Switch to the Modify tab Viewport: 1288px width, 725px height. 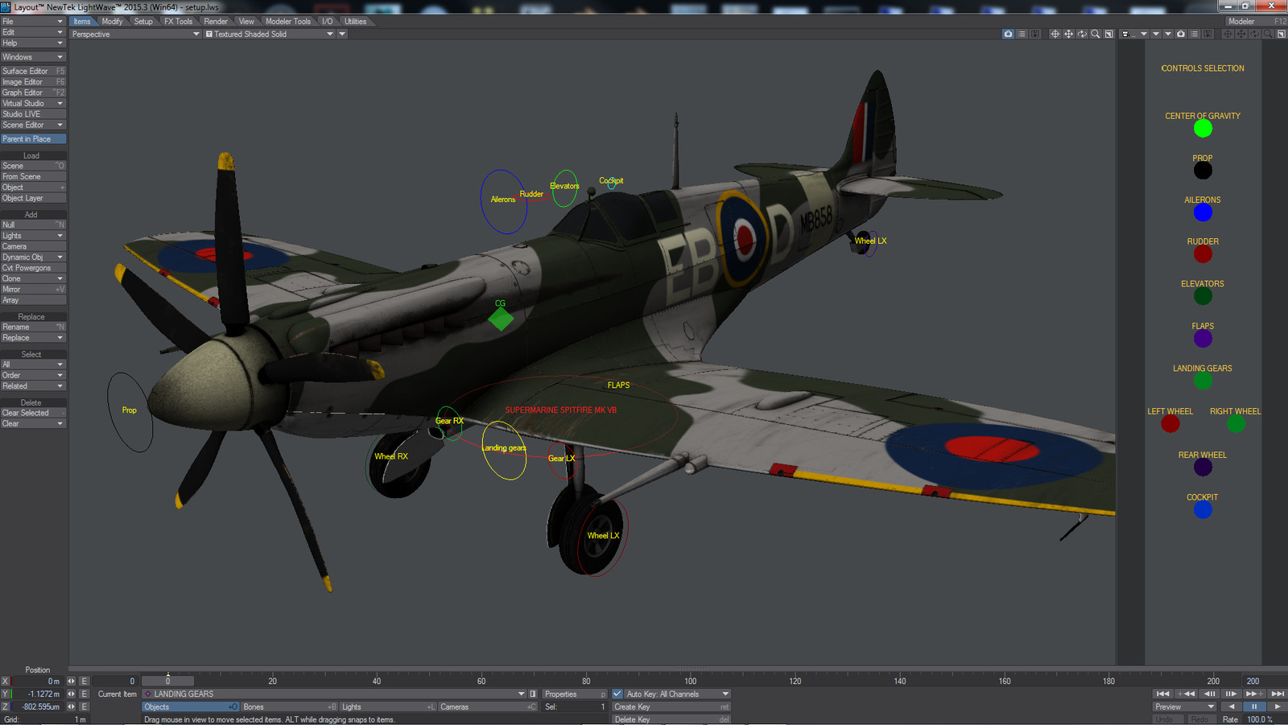(x=112, y=22)
